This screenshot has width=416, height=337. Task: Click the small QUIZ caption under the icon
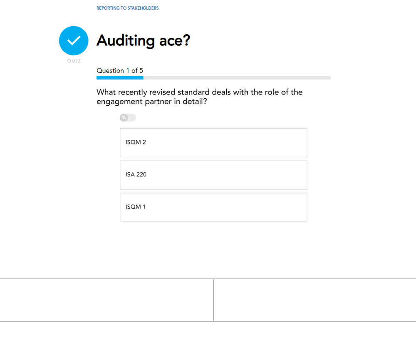tap(74, 61)
